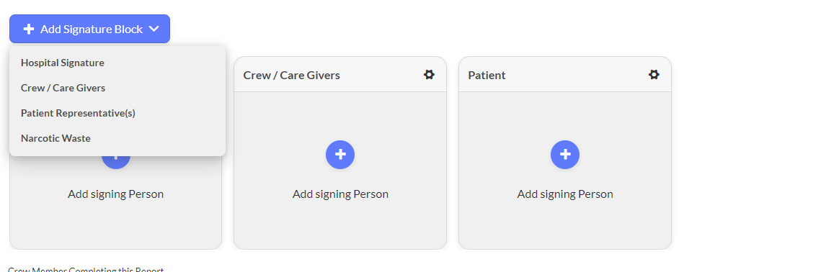The width and height of the screenshot is (826, 272).
Task: Click the Patient card header title
Action: (487, 76)
